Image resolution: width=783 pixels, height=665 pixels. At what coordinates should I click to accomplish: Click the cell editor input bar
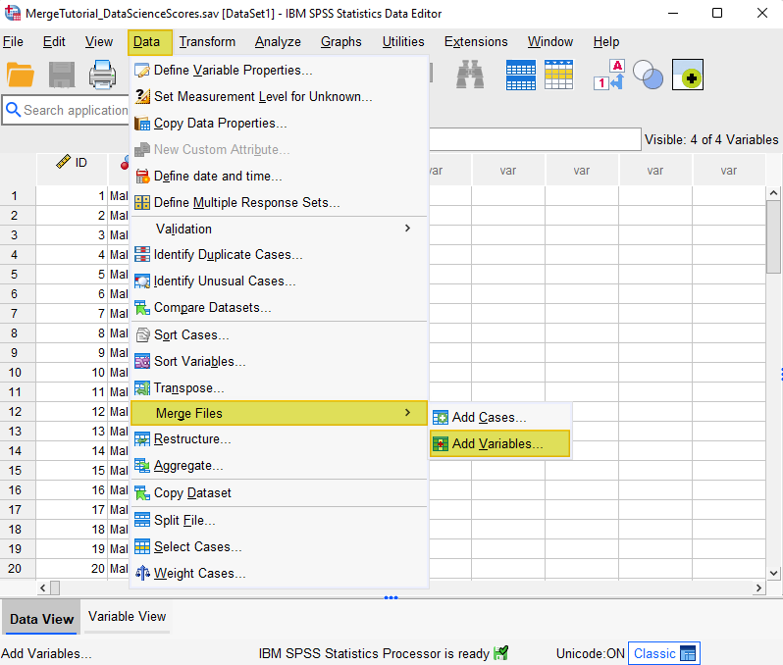pyautogui.click(x=535, y=139)
